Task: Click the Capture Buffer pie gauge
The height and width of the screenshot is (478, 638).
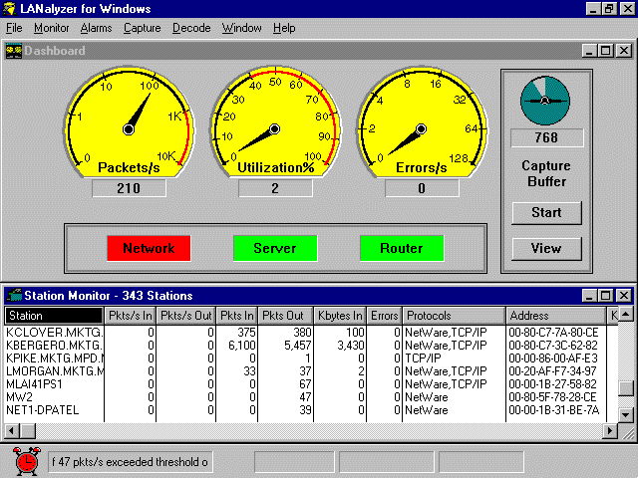Action: pos(545,101)
